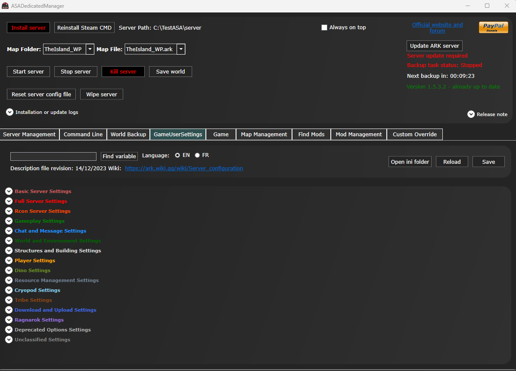The width and height of the screenshot is (516, 371).
Task: Click the Find variable search field
Action: click(x=53, y=156)
